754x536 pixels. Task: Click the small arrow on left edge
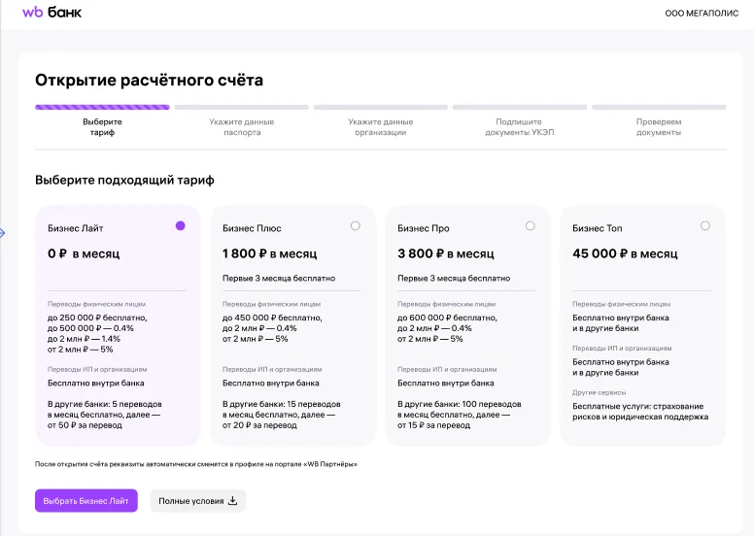(x=3, y=233)
